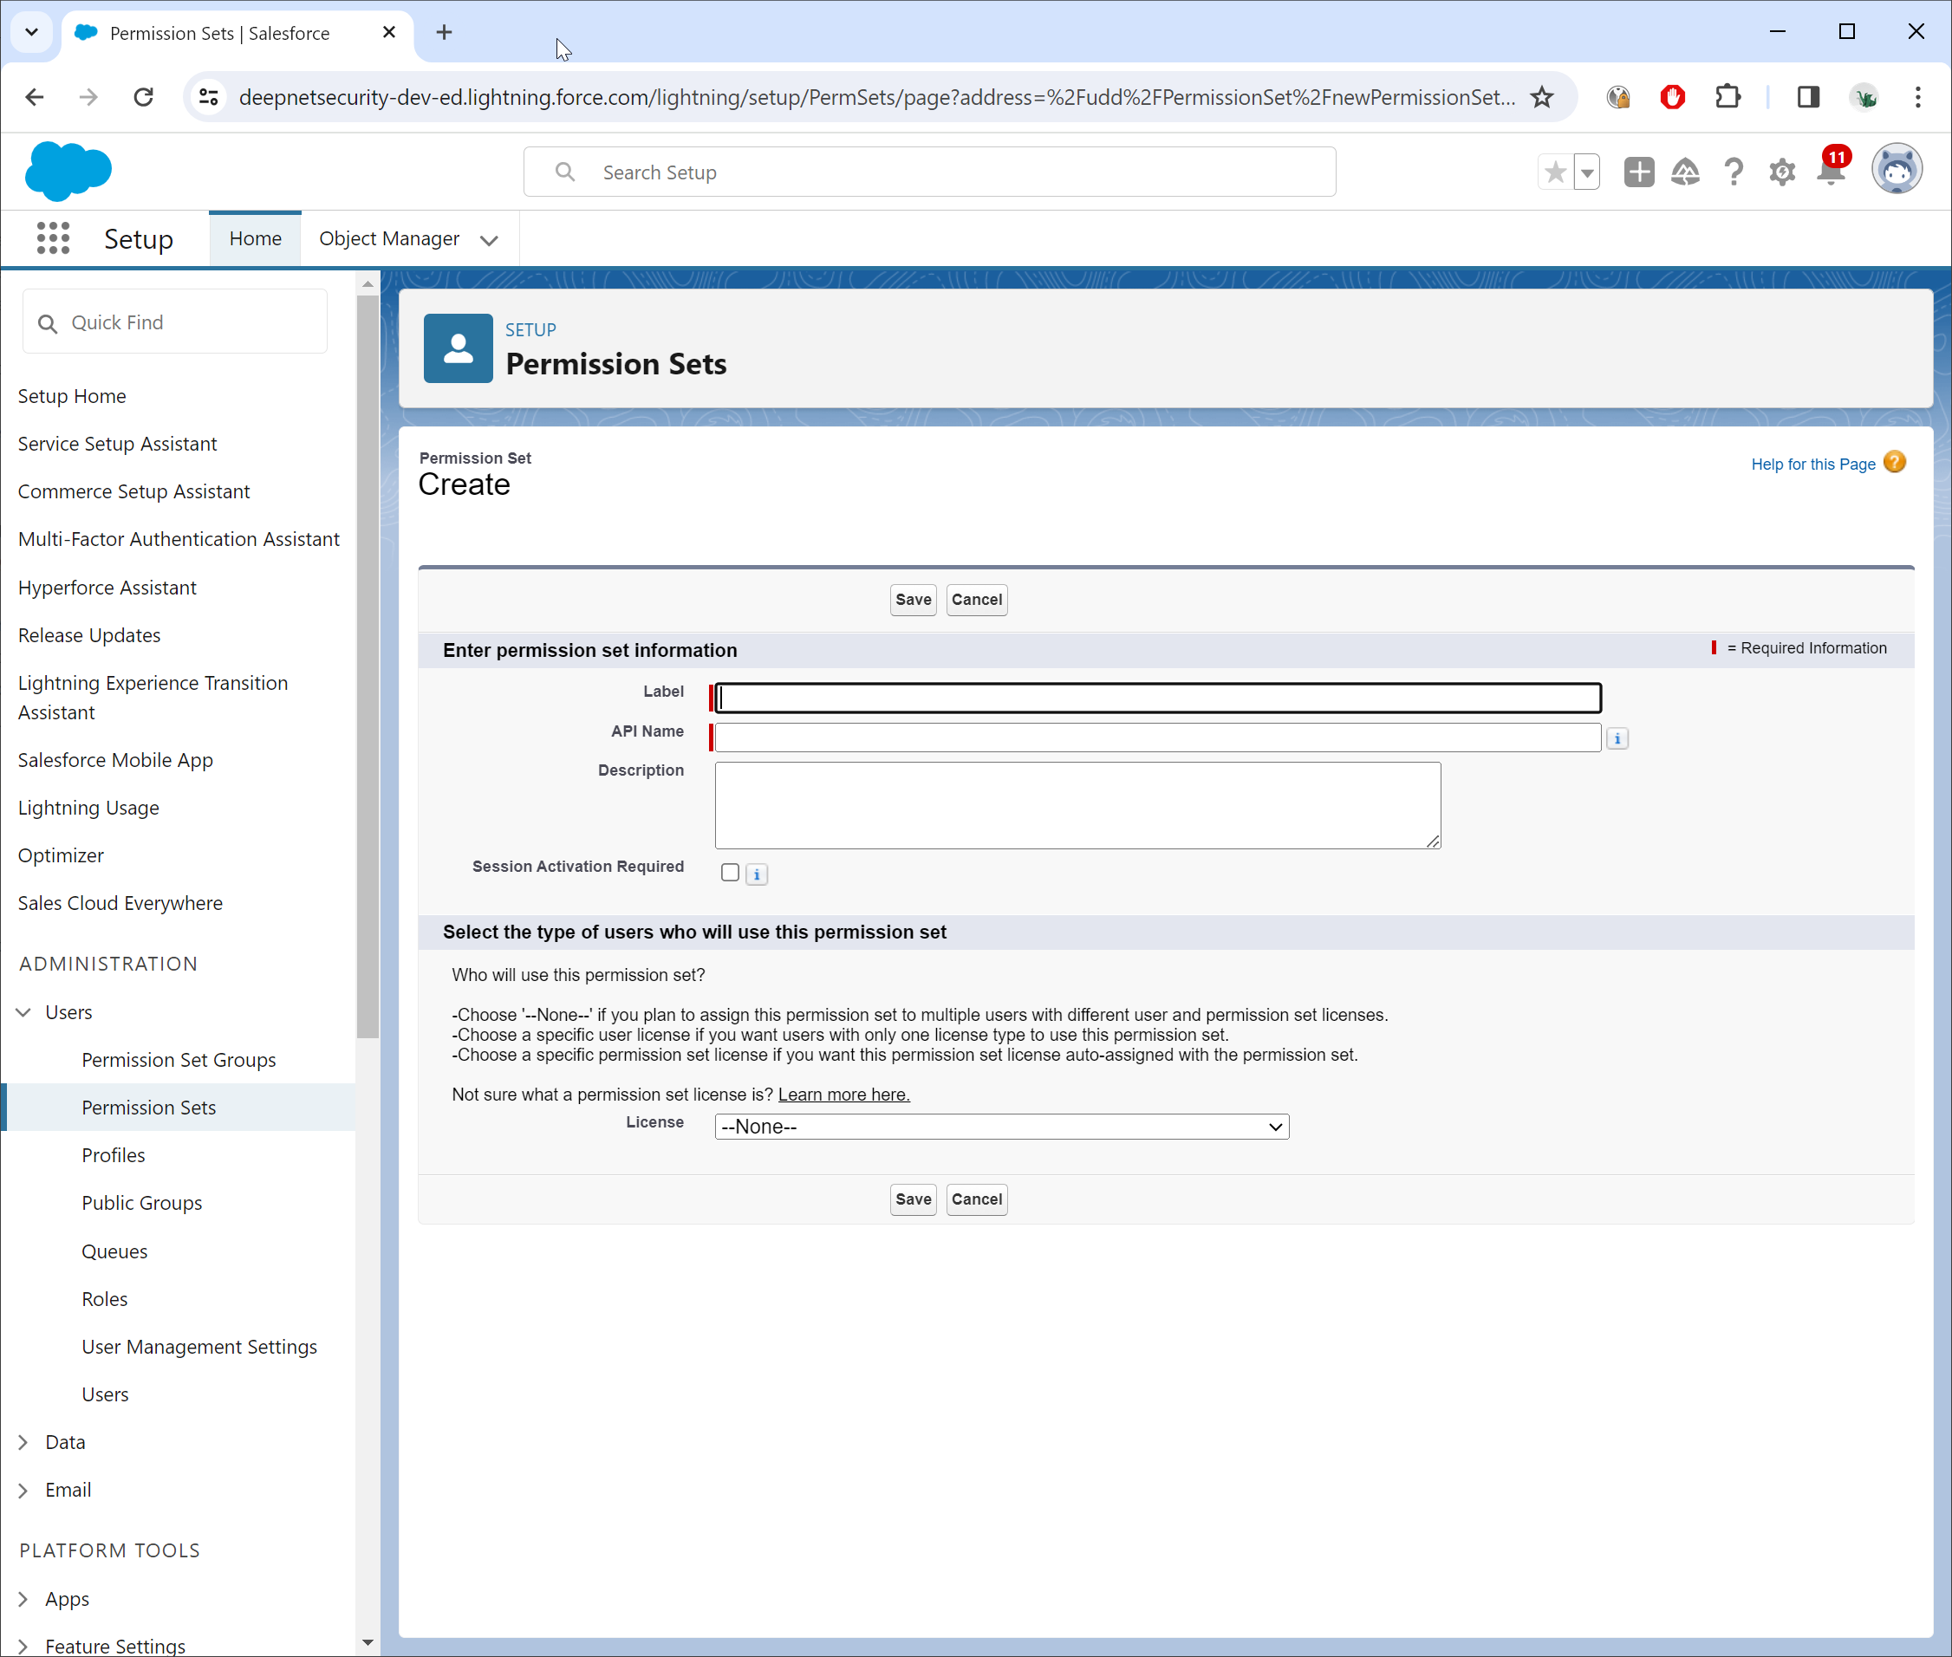Image resolution: width=1952 pixels, height=1657 pixels.
Task: Click the global actions plus icon
Action: point(1638,172)
